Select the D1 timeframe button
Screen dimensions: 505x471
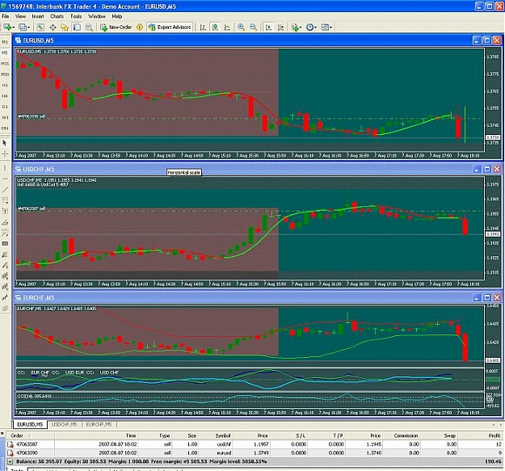click(x=5, y=107)
